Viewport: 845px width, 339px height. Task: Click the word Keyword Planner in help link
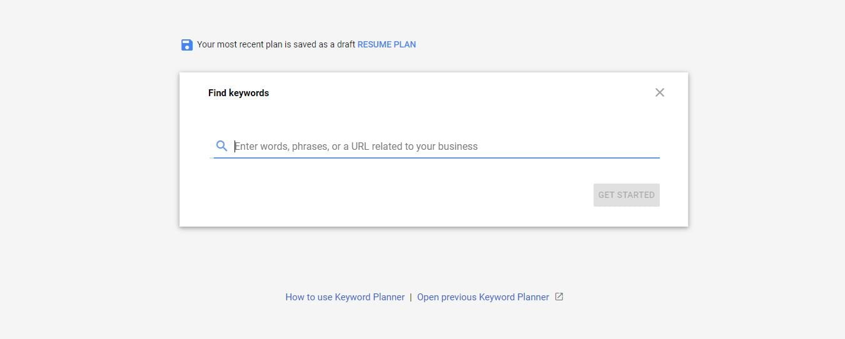[370, 297]
